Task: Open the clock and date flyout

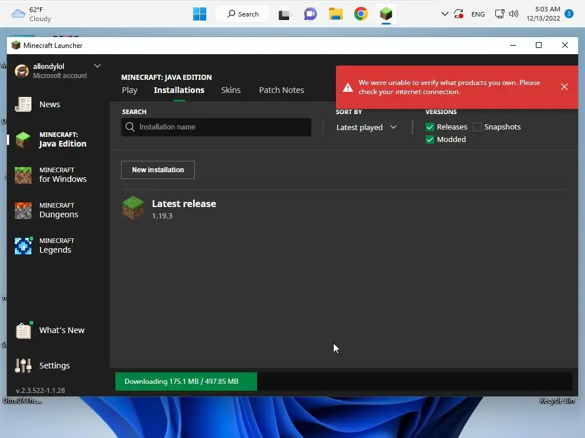Action: pyautogui.click(x=543, y=14)
